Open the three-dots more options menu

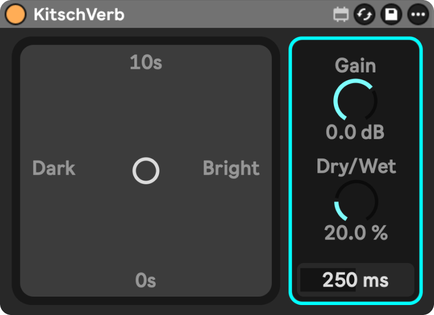[418, 14]
